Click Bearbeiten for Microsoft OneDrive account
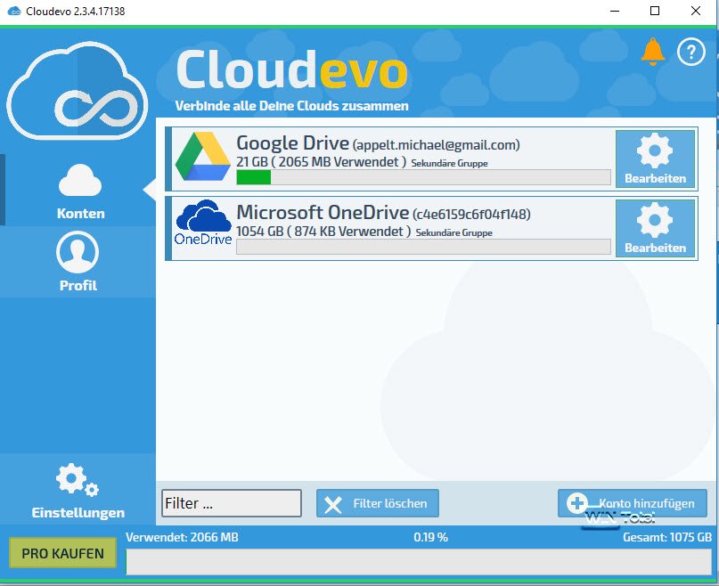 (x=655, y=228)
